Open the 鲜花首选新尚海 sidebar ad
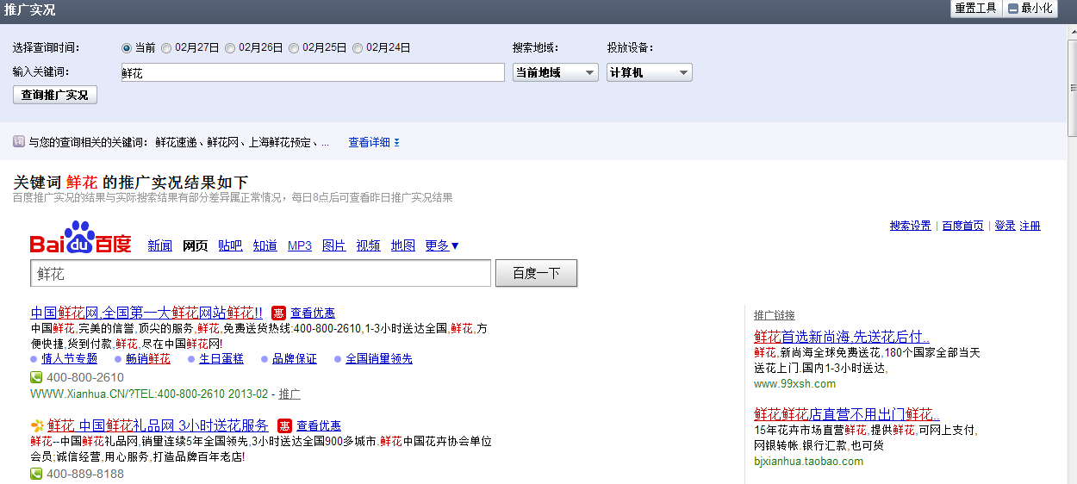 842,337
